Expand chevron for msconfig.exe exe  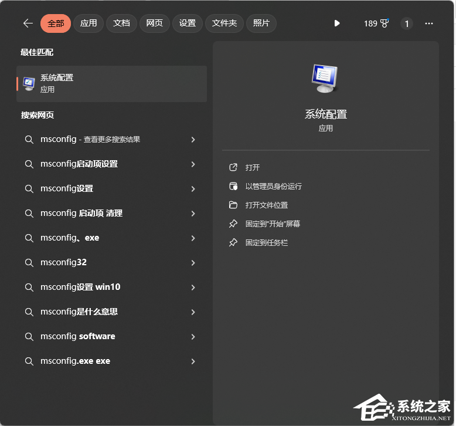point(193,361)
